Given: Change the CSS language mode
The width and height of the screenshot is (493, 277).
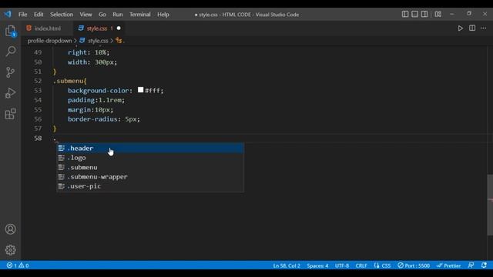Looking at the screenshot, I should pyautogui.click(x=383, y=265).
